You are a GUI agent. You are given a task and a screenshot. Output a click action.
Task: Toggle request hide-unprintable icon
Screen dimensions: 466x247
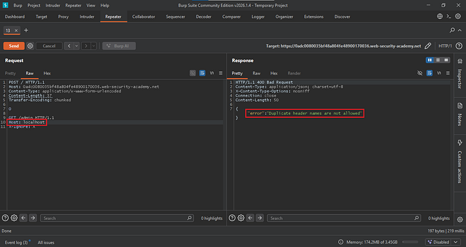[193, 73]
